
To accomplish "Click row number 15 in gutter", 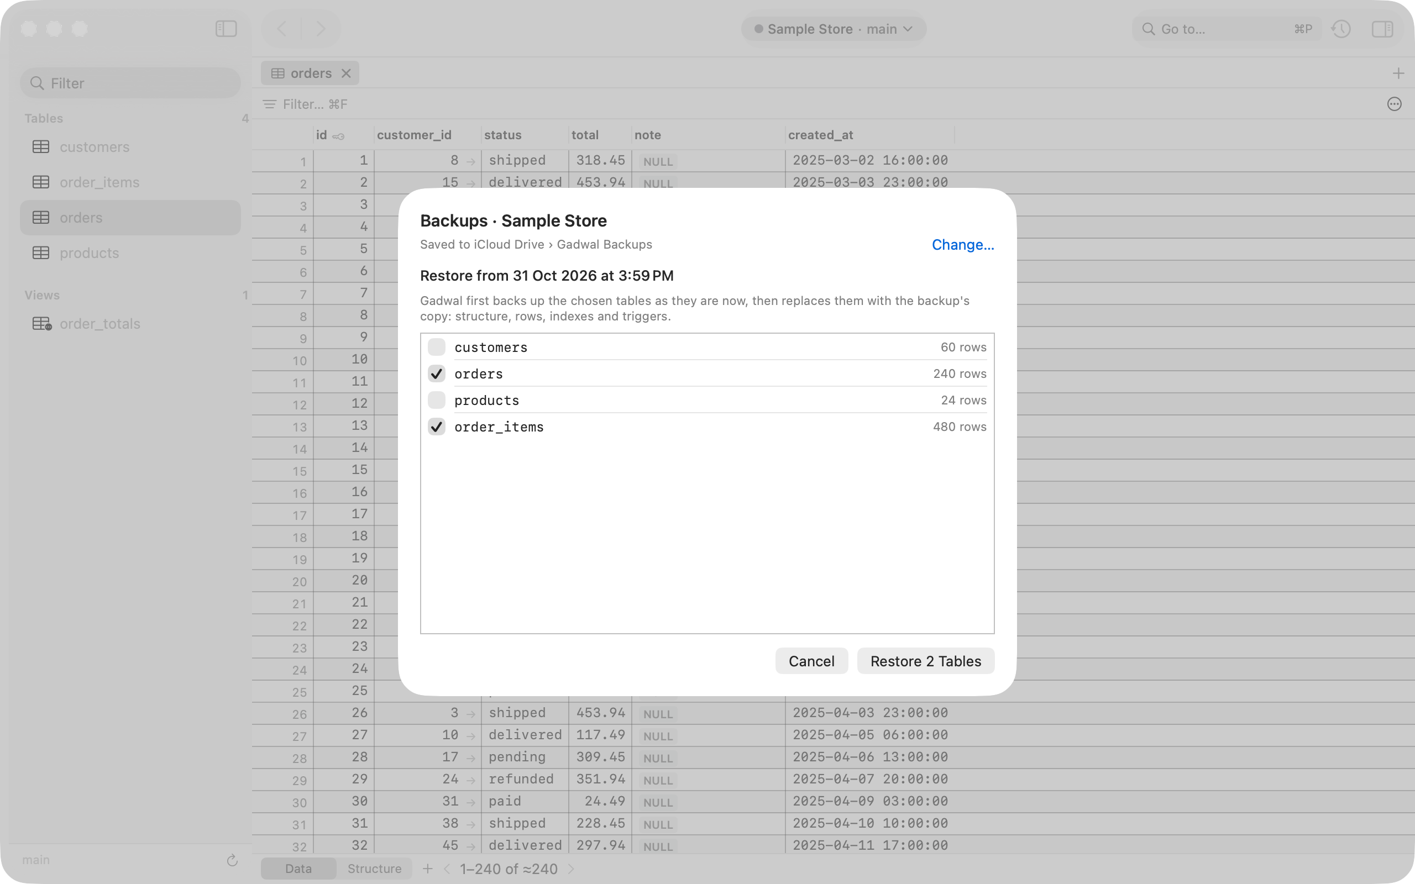I will tap(300, 471).
